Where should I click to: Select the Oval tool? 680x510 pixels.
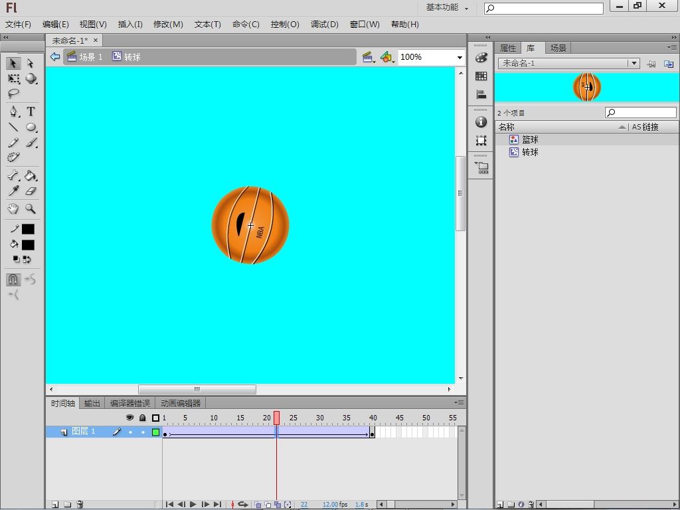pyautogui.click(x=31, y=127)
